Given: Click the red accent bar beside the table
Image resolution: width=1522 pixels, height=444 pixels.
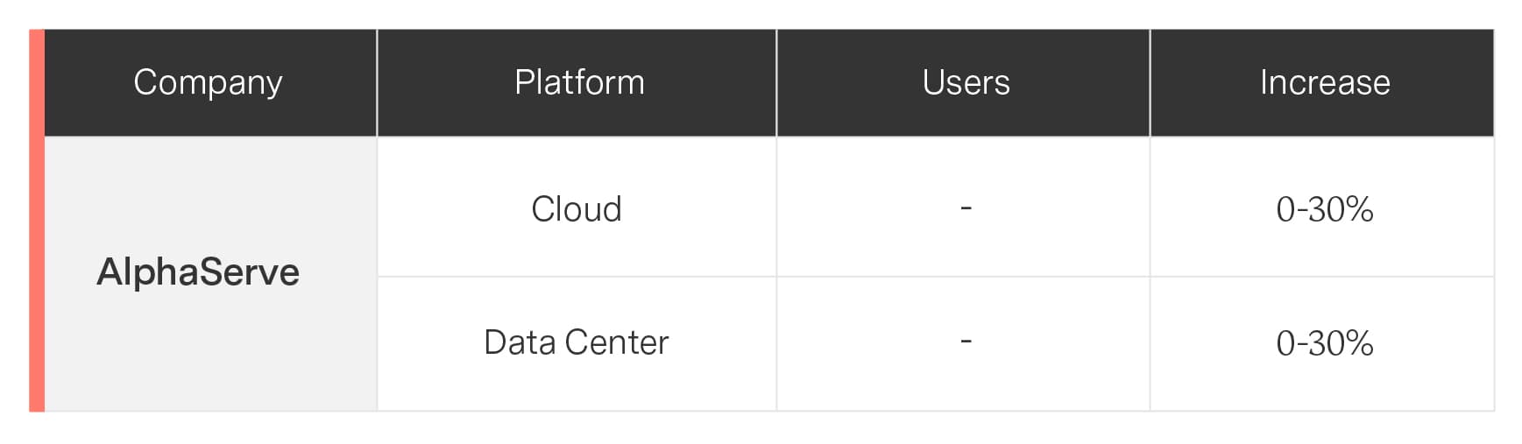Looking at the screenshot, I should click(37, 221).
